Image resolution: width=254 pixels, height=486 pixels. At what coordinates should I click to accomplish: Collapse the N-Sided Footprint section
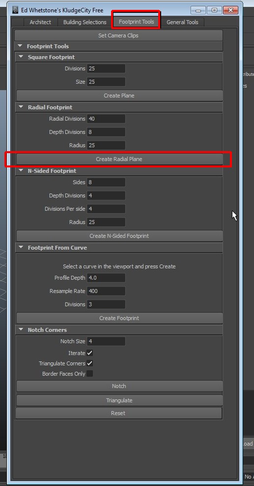click(x=21, y=171)
